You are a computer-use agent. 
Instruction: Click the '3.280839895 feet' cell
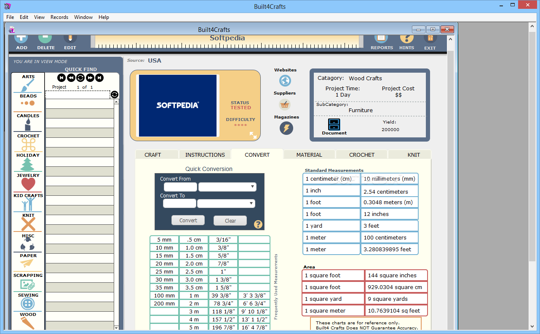pyautogui.click(x=390, y=249)
